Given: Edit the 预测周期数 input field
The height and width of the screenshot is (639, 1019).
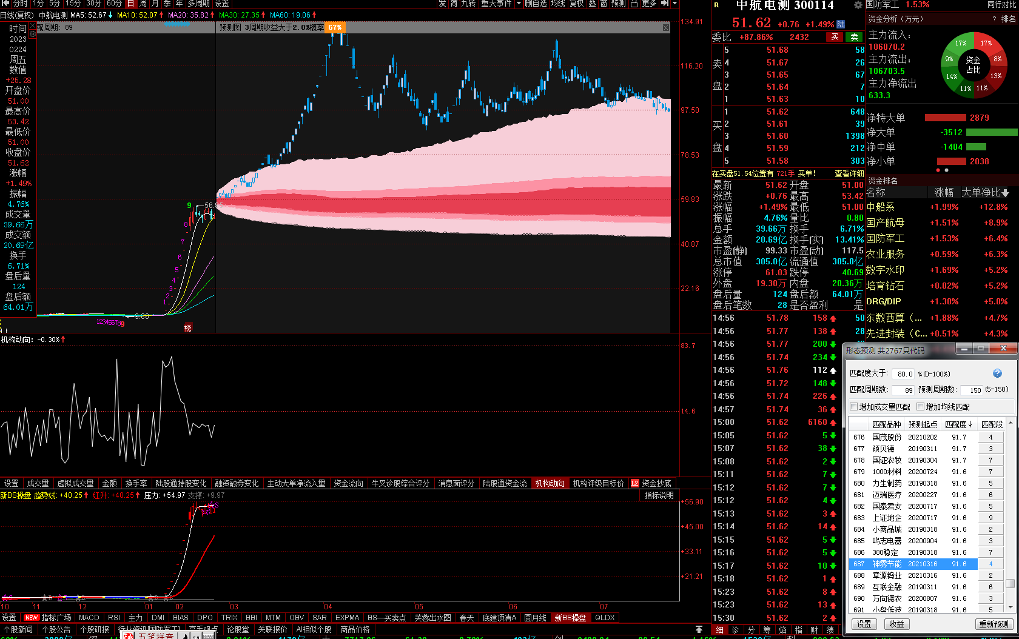Looking at the screenshot, I should coord(972,390).
